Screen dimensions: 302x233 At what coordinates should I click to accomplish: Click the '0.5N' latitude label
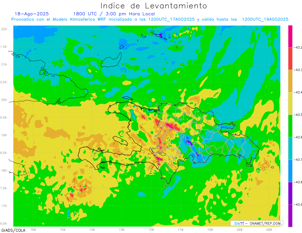4,82
